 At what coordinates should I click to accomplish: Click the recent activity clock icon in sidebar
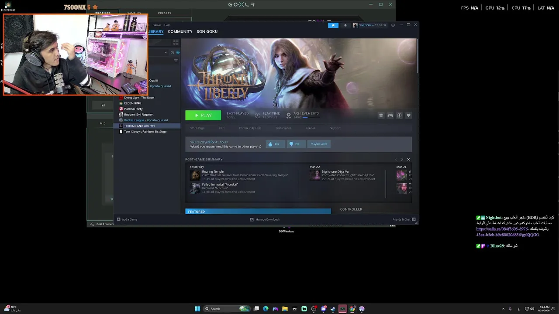(x=172, y=52)
